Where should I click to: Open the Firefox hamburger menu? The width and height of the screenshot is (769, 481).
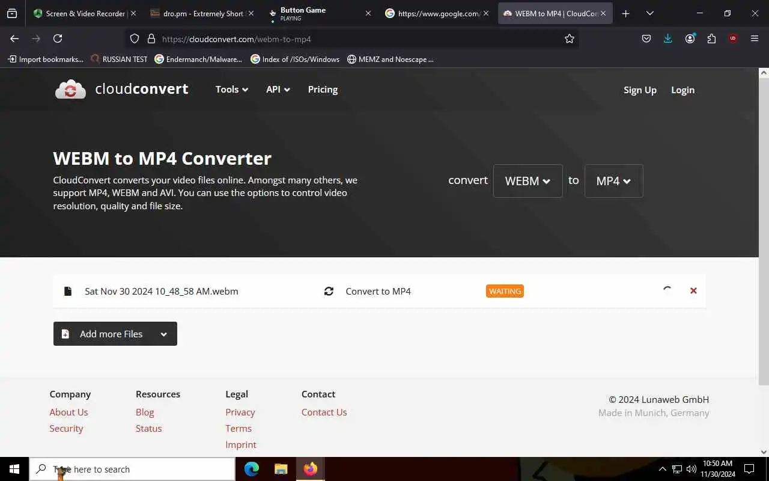pos(755,38)
